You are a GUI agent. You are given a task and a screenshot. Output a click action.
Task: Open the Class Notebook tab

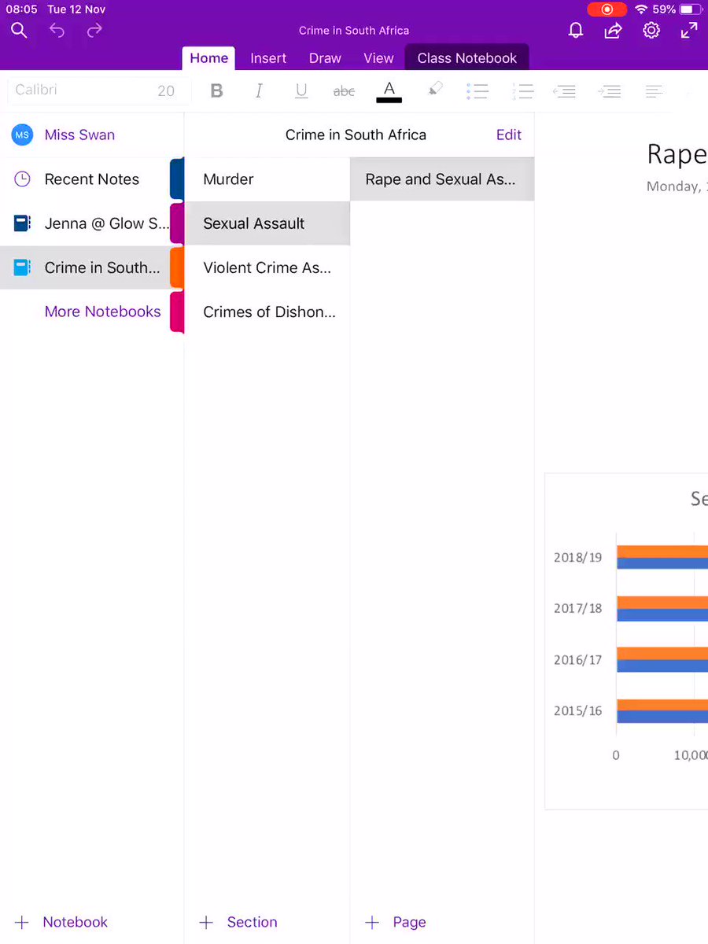click(467, 58)
